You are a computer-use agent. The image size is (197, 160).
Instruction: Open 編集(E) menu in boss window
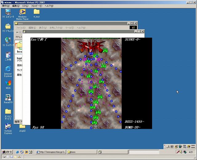pos(32,28)
